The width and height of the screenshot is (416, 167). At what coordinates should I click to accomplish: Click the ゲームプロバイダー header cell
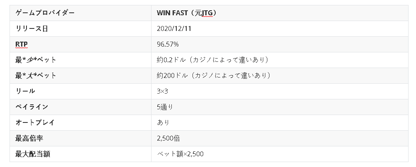pos(45,13)
